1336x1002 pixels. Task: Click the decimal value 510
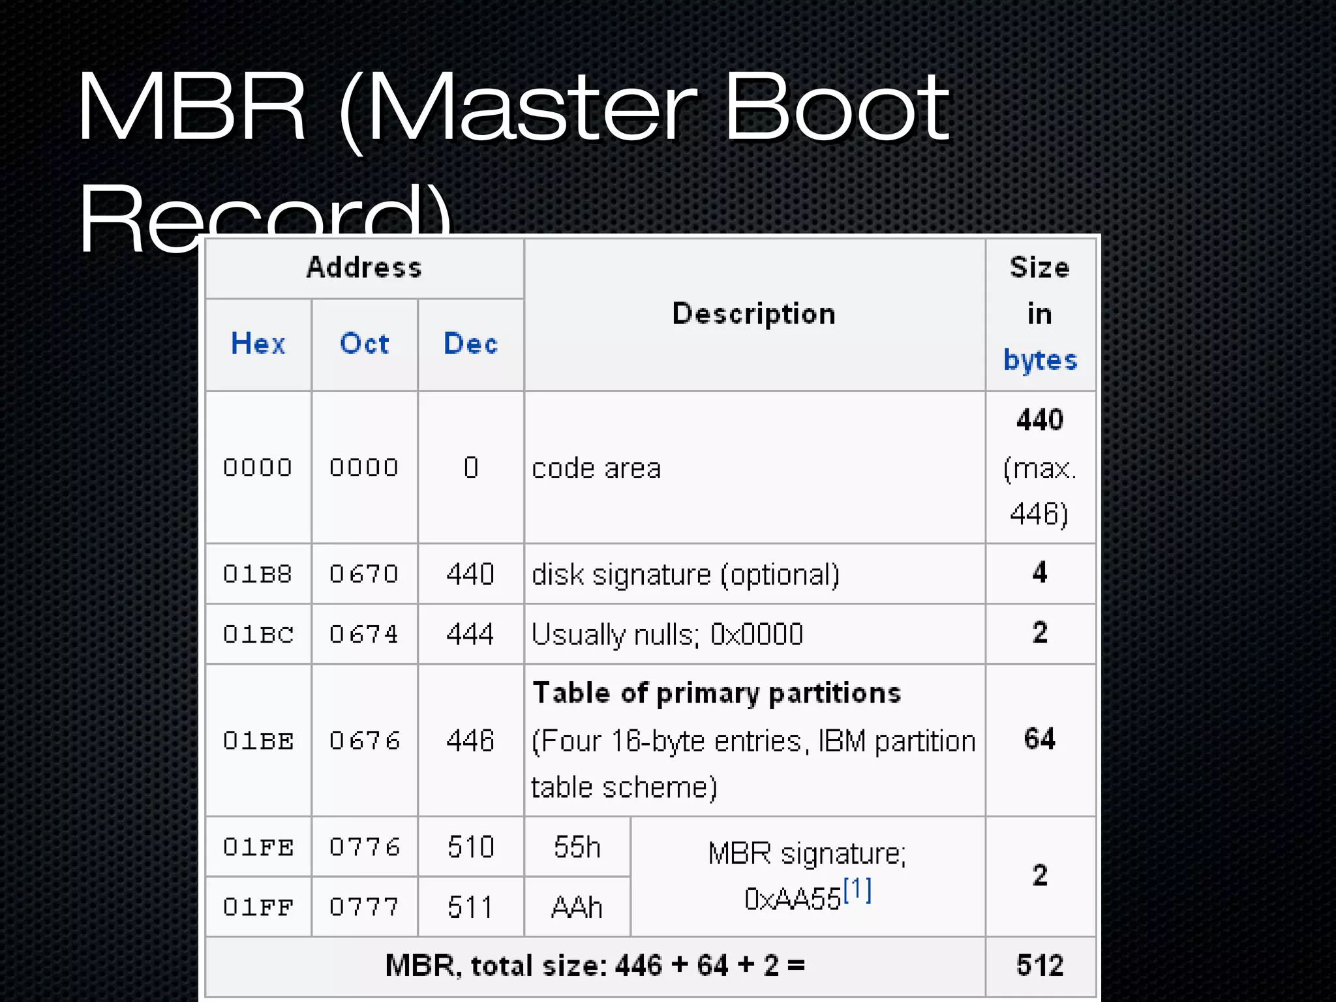pos(470,847)
